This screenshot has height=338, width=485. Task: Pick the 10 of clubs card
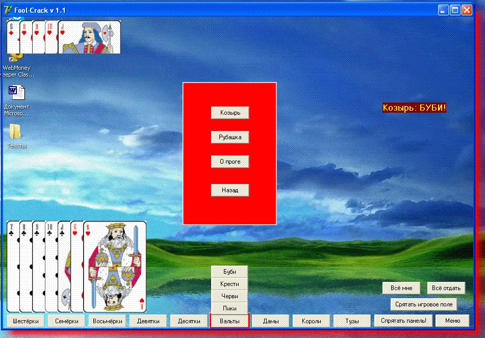(x=50, y=266)
